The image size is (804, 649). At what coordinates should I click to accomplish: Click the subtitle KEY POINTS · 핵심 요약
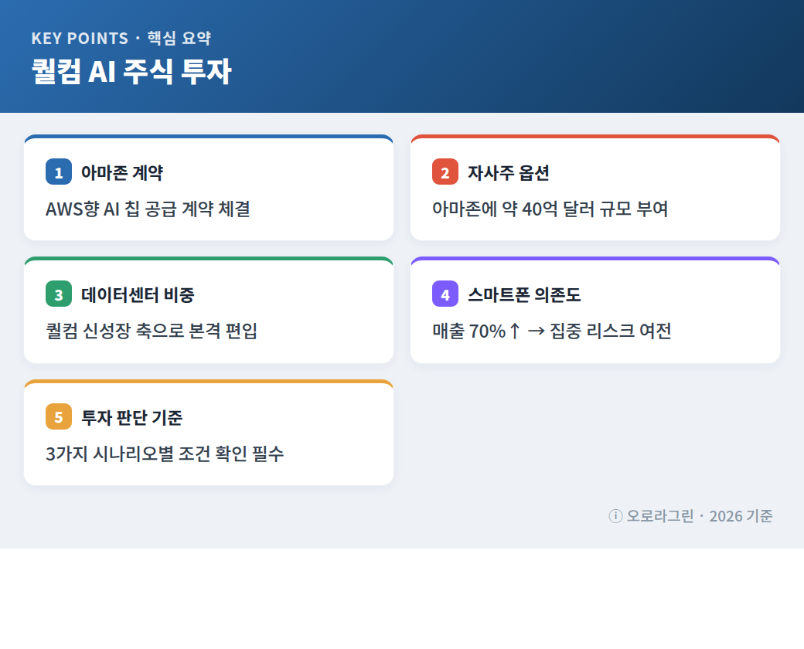coord(121,38)
